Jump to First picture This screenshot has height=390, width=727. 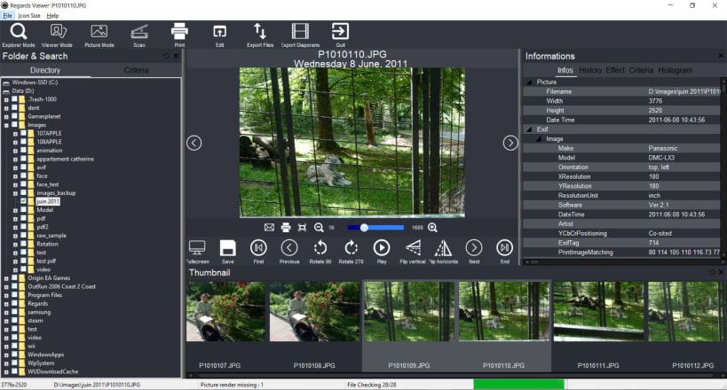click(258, 252)
